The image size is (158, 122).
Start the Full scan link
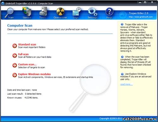coord(23,54)
